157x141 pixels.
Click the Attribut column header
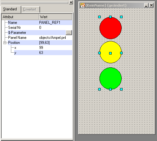pos(20,17)
